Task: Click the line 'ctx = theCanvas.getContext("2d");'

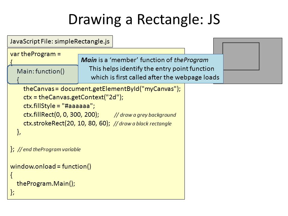Action: point(73,97)
